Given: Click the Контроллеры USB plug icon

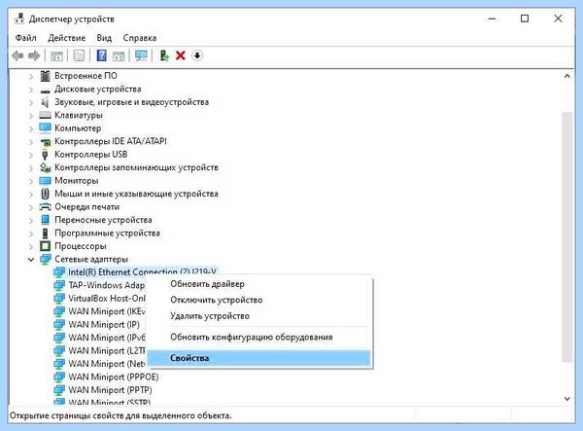Looking at the screenshot, I should pyautogui.click(x=45, y=155).
